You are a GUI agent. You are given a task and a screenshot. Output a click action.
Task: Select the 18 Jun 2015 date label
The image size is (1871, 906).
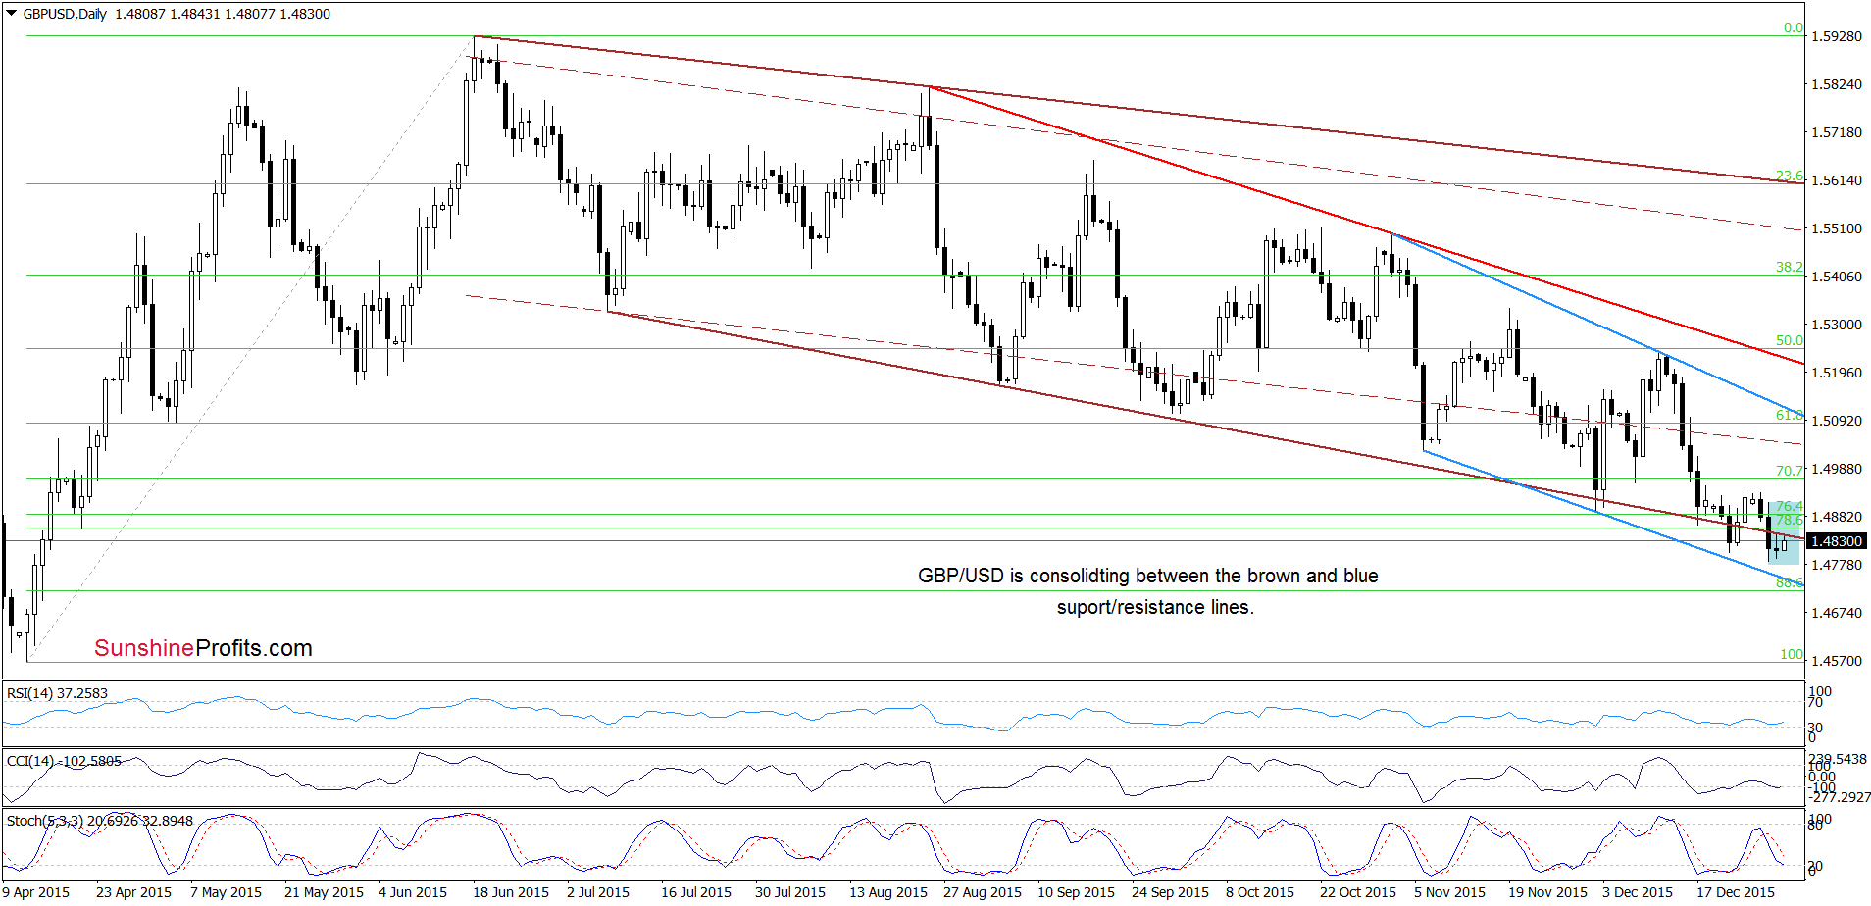(511, 892)
